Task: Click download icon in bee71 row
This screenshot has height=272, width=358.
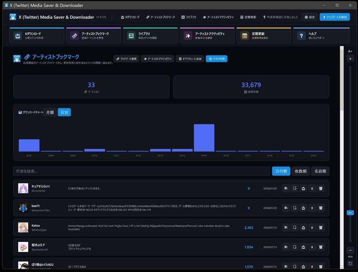Action: [x=303, y=208]
